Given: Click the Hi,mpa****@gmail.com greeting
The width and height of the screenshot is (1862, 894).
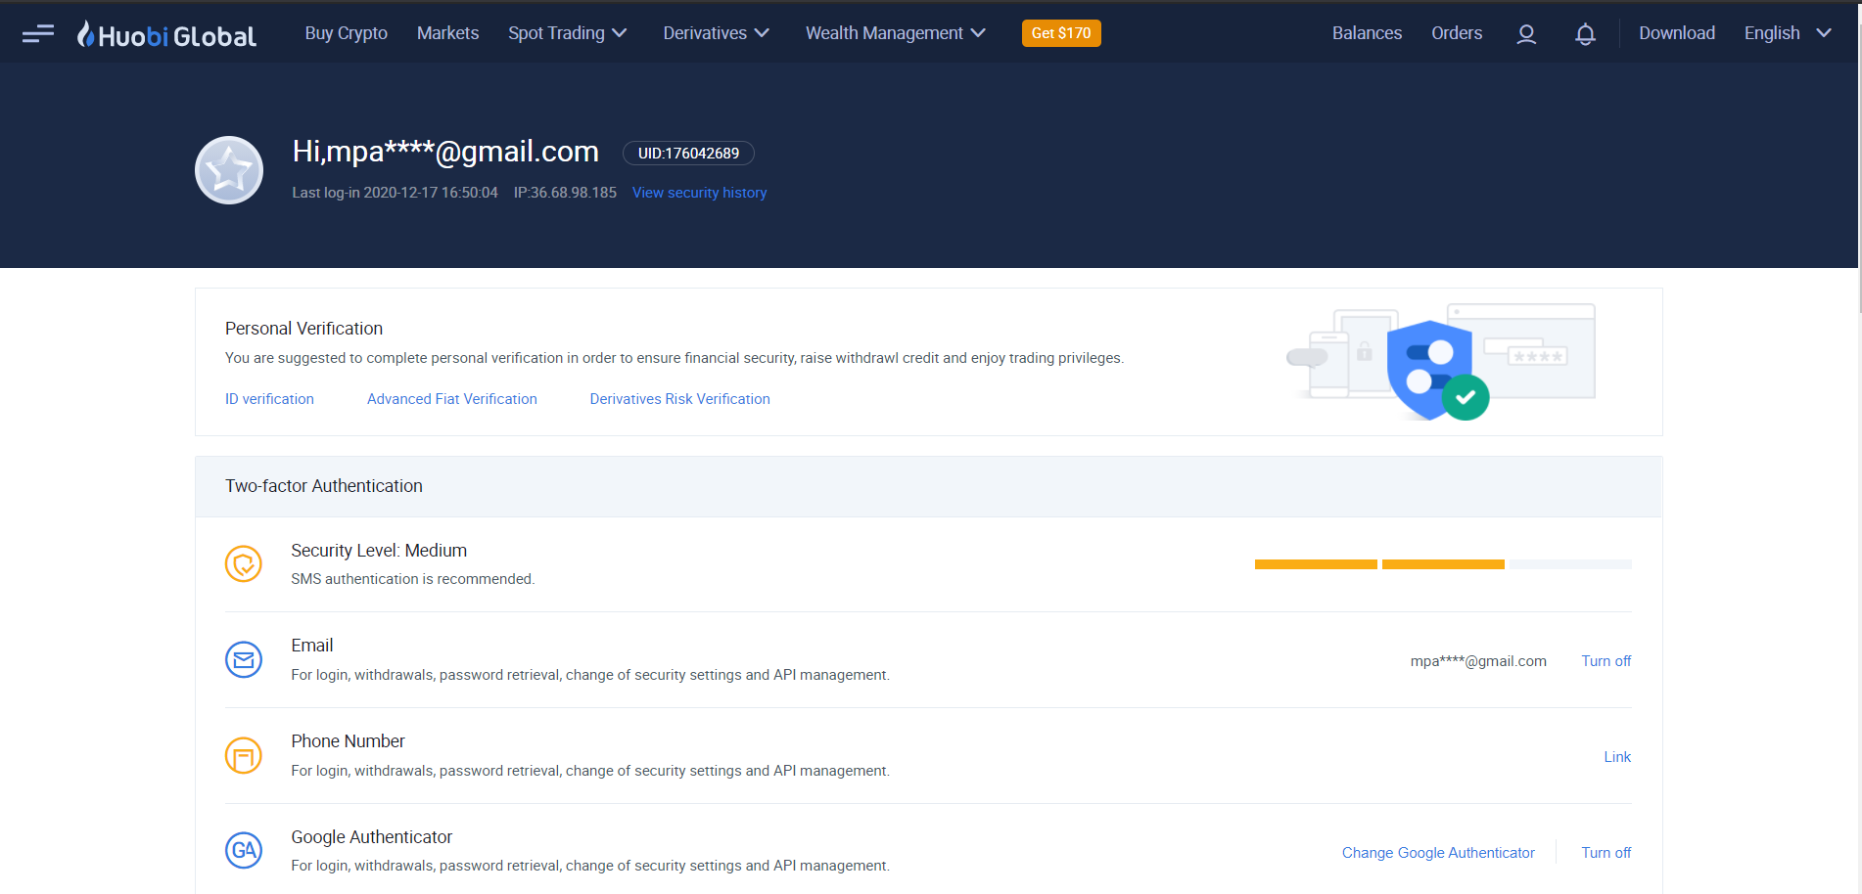Looking at the screenshot, I should [445, 152].
